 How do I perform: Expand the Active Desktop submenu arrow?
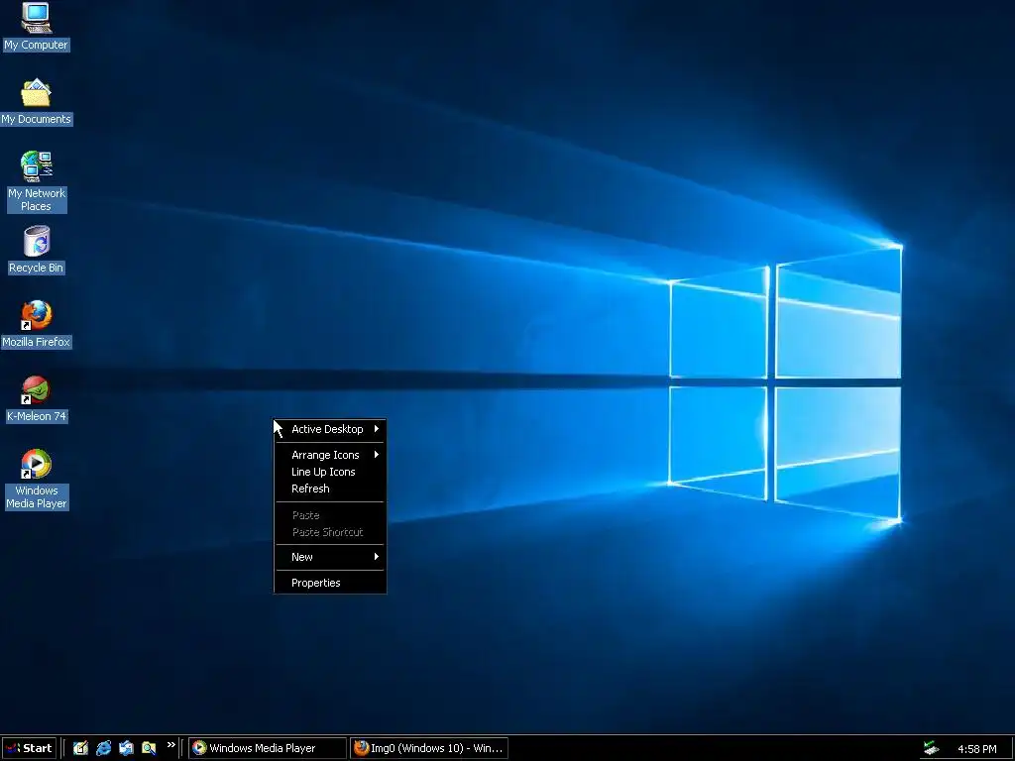376,429
